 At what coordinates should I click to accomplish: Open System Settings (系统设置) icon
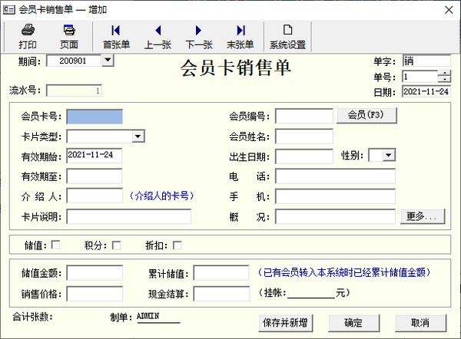[287, 35]
